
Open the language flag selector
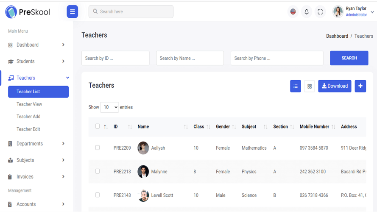293,11
